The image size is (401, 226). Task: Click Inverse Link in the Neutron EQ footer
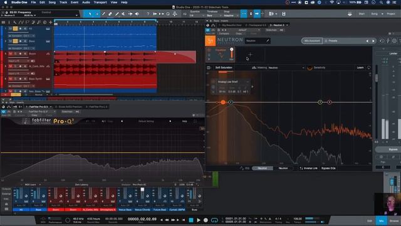[x=308, y=168]
